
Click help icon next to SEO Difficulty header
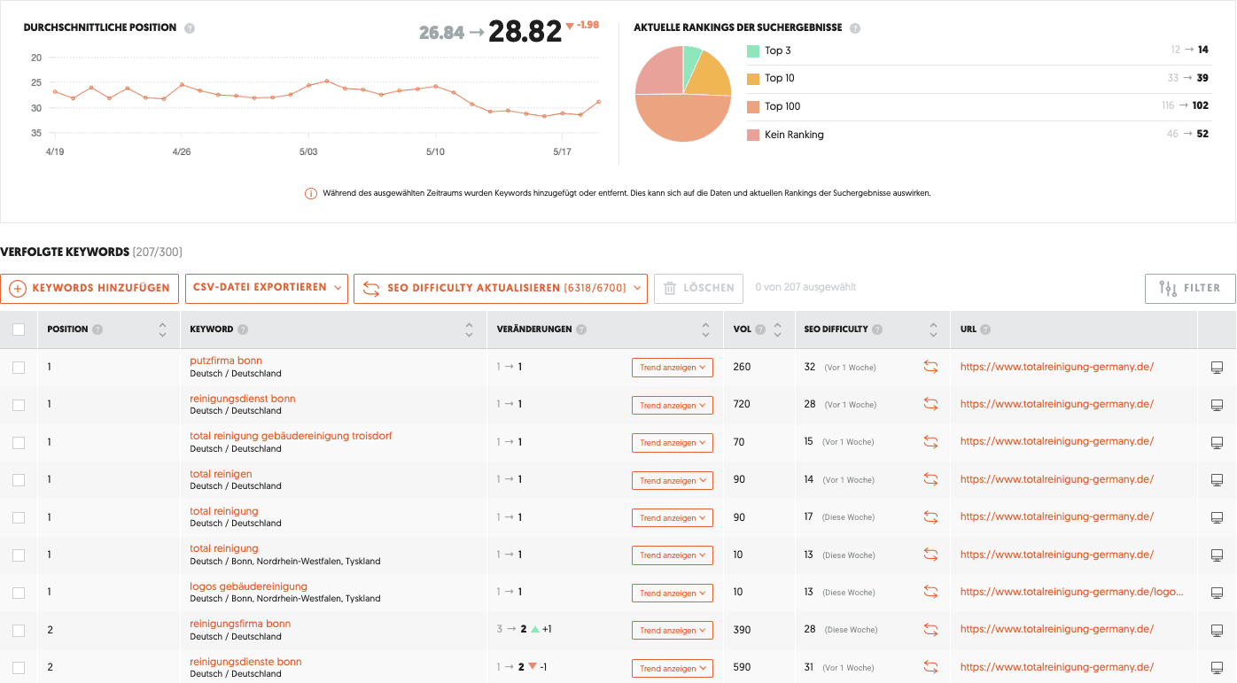[x=877, y=330]
